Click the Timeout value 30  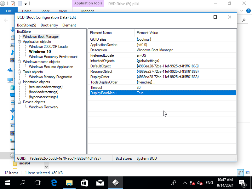139,88
